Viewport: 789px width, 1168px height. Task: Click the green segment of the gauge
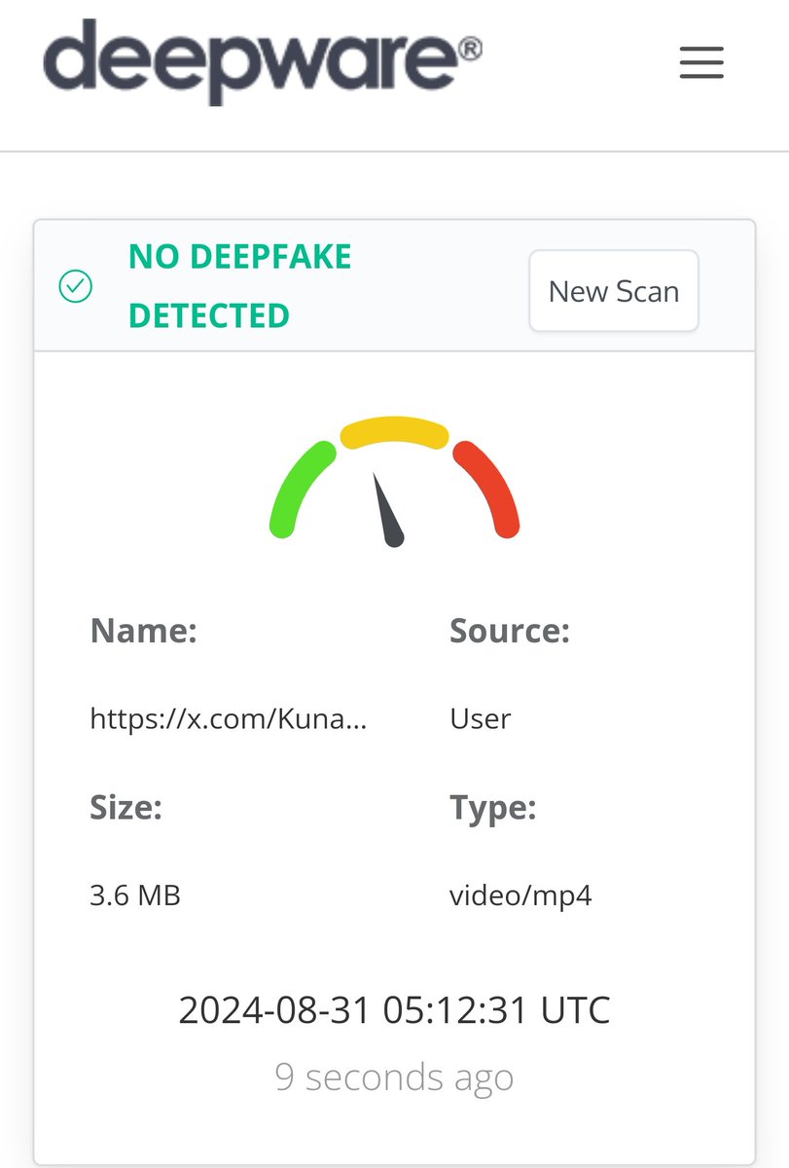coord(302,488)
